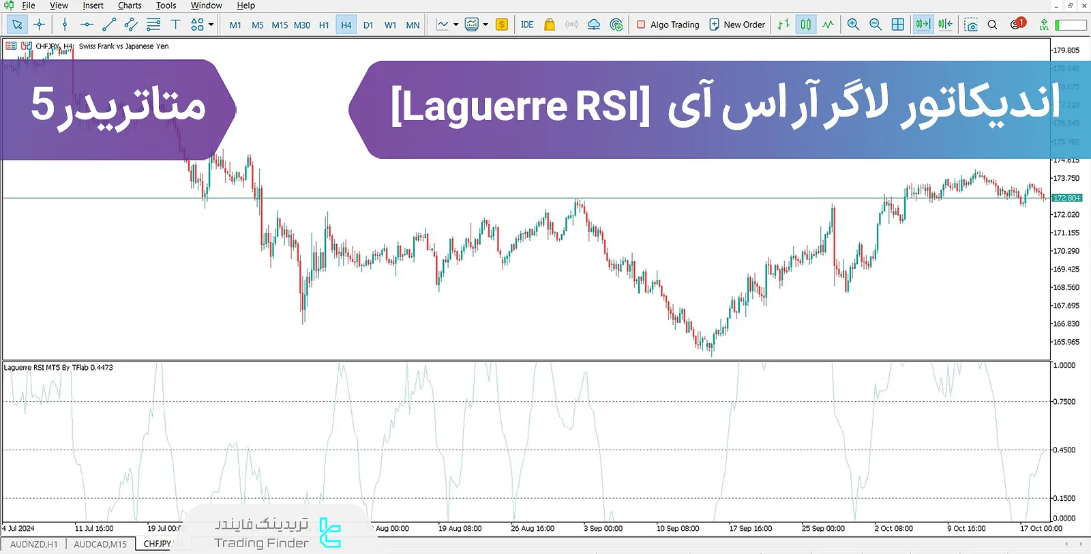The height and width of the screenshot is (554, 1091).
Task: Open the chart templates icon
Action: pyautogui.click(x=472, y=25)
